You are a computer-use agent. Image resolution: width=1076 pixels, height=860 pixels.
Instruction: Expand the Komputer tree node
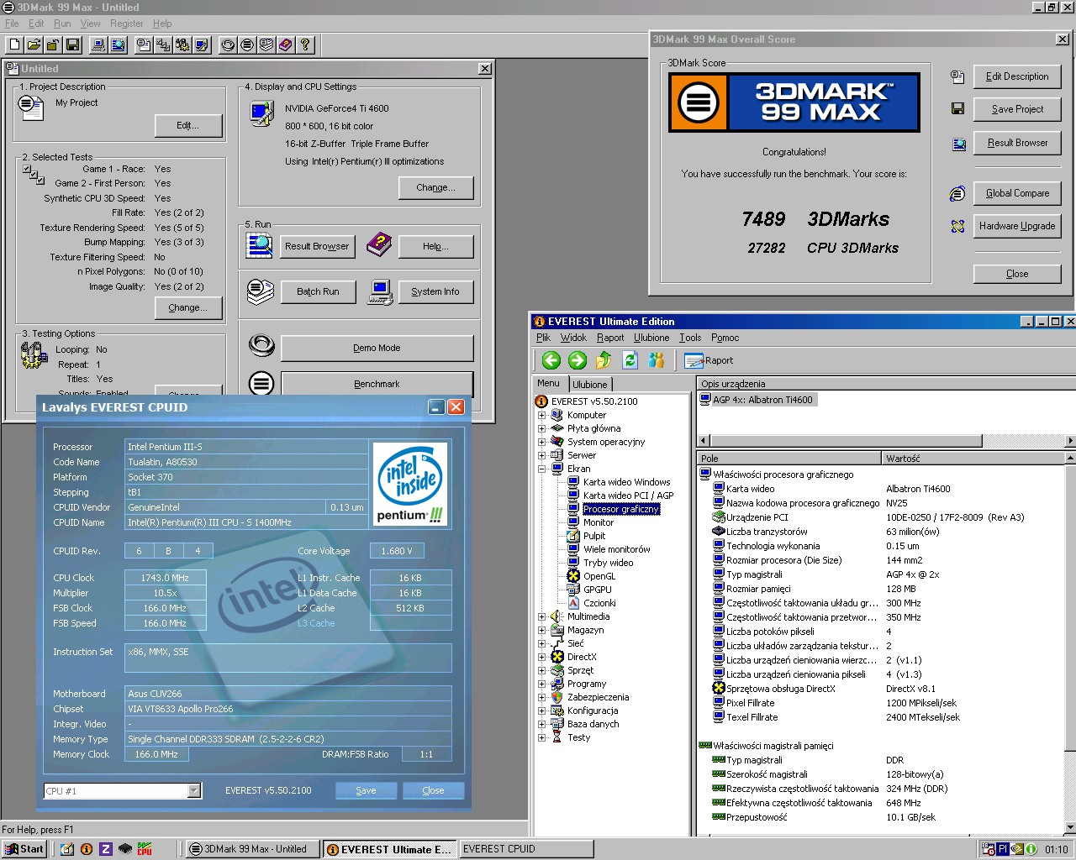click(542, 415)
